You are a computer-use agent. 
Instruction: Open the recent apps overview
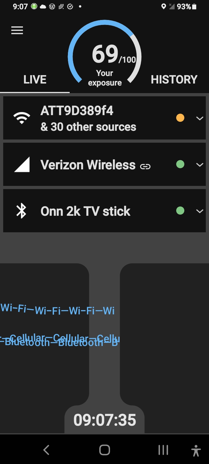click(x=163, y=450)
